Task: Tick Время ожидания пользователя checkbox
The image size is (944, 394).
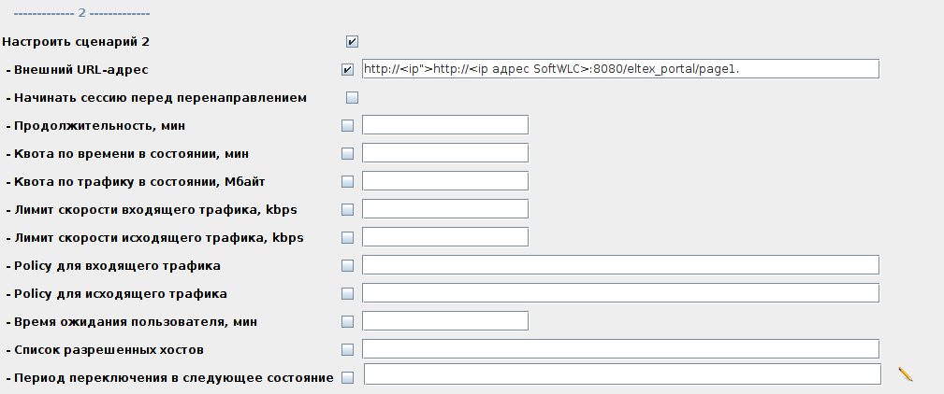Action: [x=348, y=321]
